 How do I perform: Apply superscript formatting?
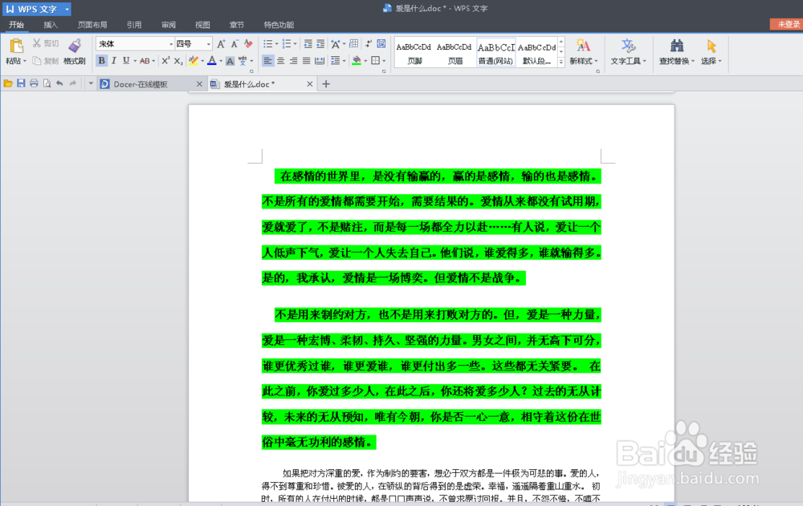[165, 60]
